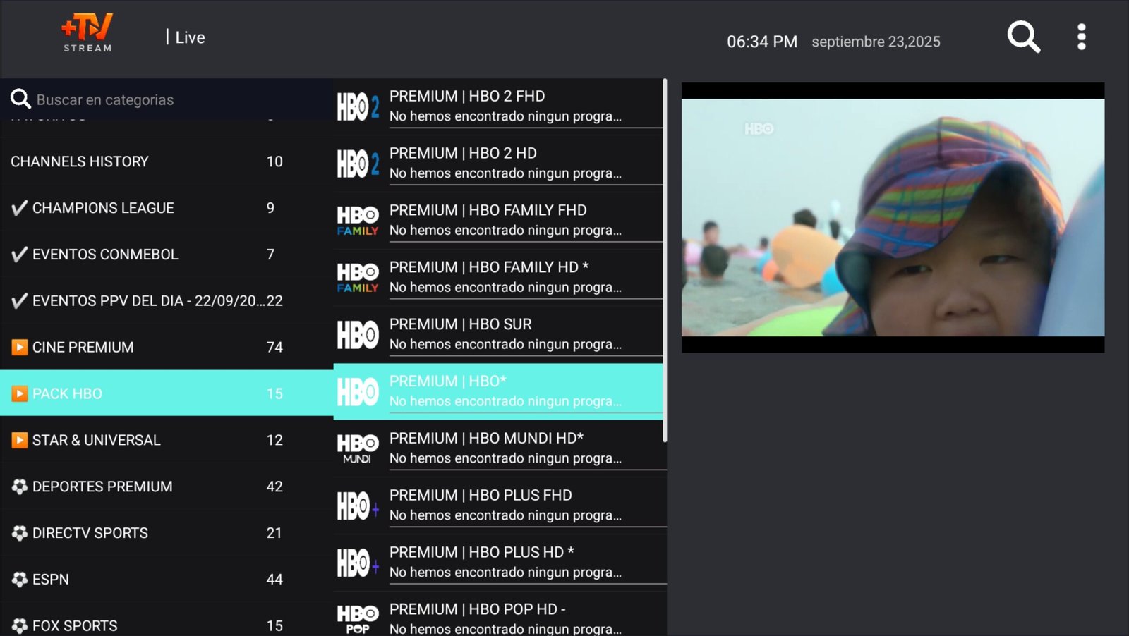
Task: Select the HBO Pop channel logo
Action: (358, 619)
